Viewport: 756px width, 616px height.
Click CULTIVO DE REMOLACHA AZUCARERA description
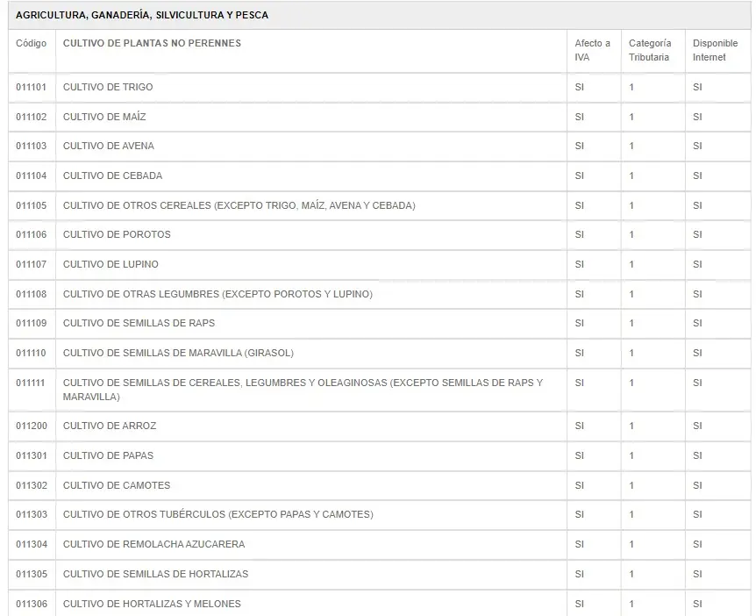coord(153,545)
